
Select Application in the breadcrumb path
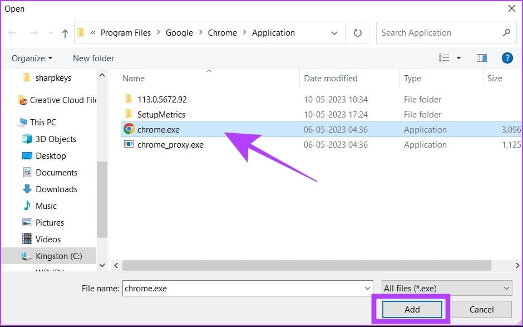click(x=274, y=33)
